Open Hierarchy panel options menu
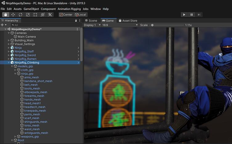The image size is (232, 144). click(x=80, y=20)
